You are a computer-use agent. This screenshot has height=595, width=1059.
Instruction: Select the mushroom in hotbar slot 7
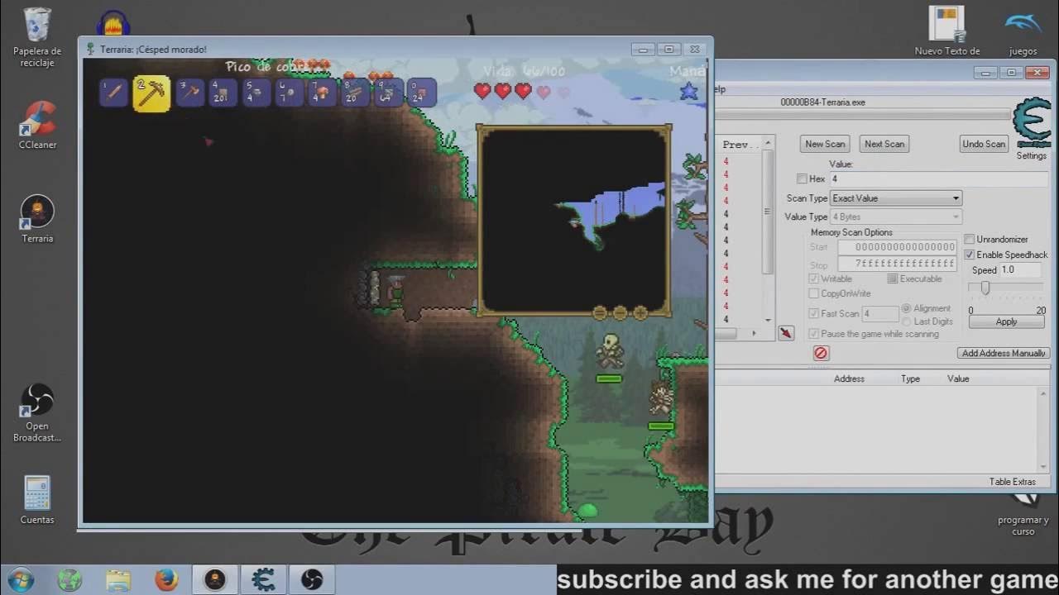coord(323,93)
